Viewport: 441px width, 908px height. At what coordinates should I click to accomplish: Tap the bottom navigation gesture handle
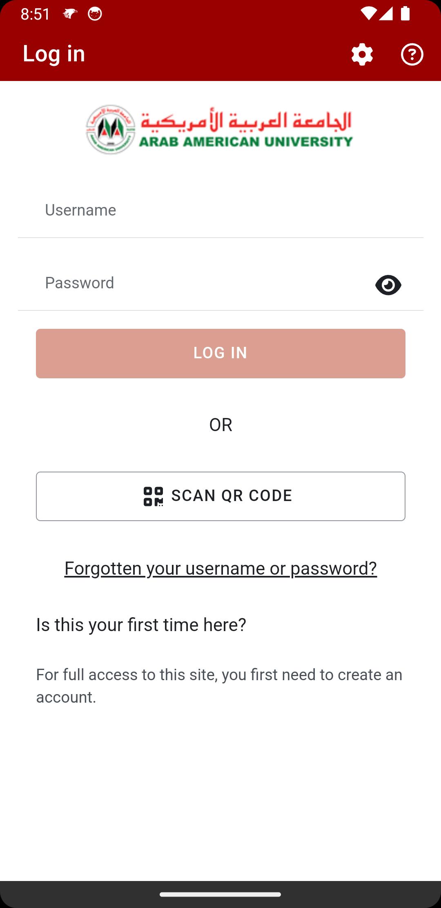pyautogui.click(x=220, y=895)
